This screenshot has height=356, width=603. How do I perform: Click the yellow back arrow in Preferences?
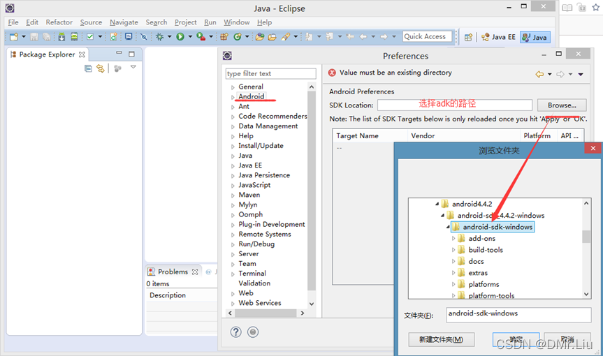[x=539, y=74]
